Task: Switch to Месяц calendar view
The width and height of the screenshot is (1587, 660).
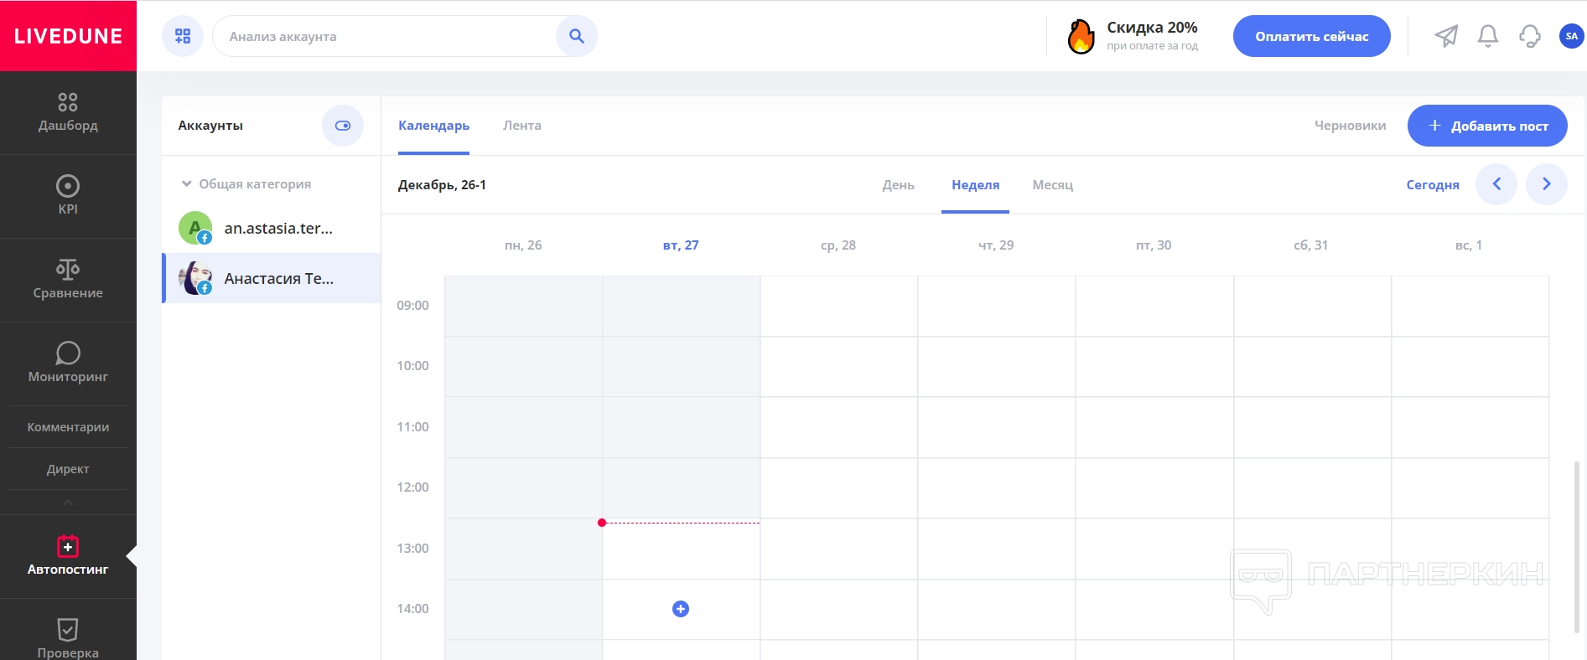Action: [x=1052, y=185]
